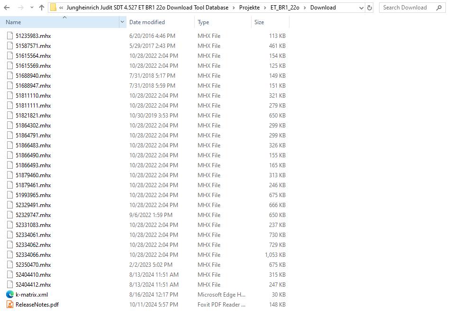Select the Download breadcrumb segment
Screen dimensions: 452x326
[x=323, y=8]
